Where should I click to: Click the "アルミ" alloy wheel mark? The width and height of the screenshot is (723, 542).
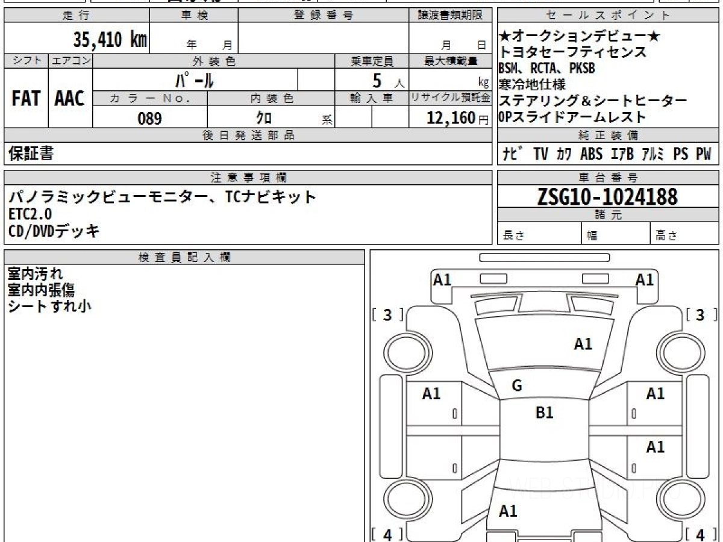click(x=653, y=154)
